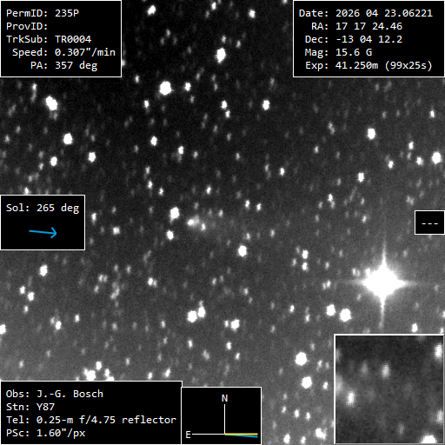Click the bright diffraction-spiked star
Image resolution: width=445 pixels, height=445 pixels.
[x=383, y=283]
